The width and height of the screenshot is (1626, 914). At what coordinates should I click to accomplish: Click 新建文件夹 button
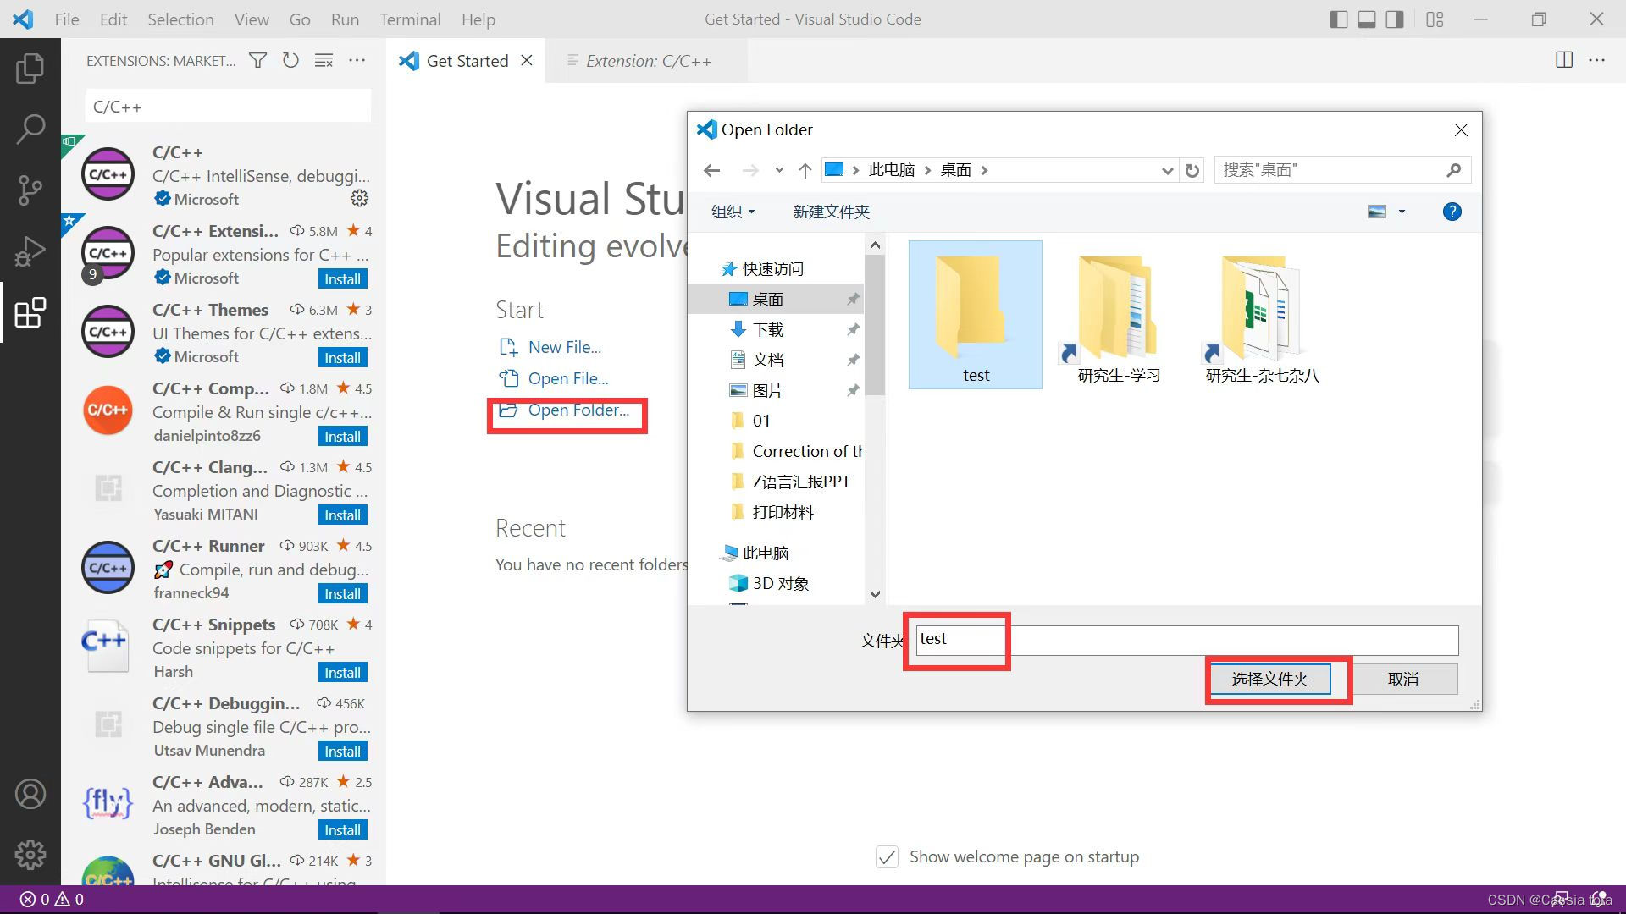tap(831, 212)
